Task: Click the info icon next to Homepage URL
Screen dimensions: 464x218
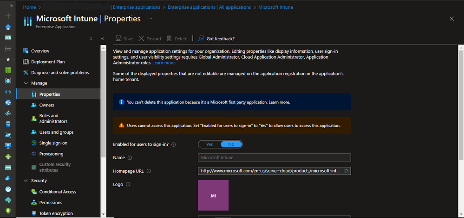Action: pos(149,171)
